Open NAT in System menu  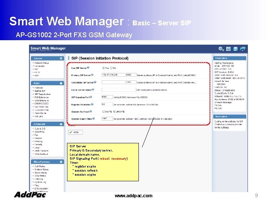pyautogui.click(x=36, y=69)
